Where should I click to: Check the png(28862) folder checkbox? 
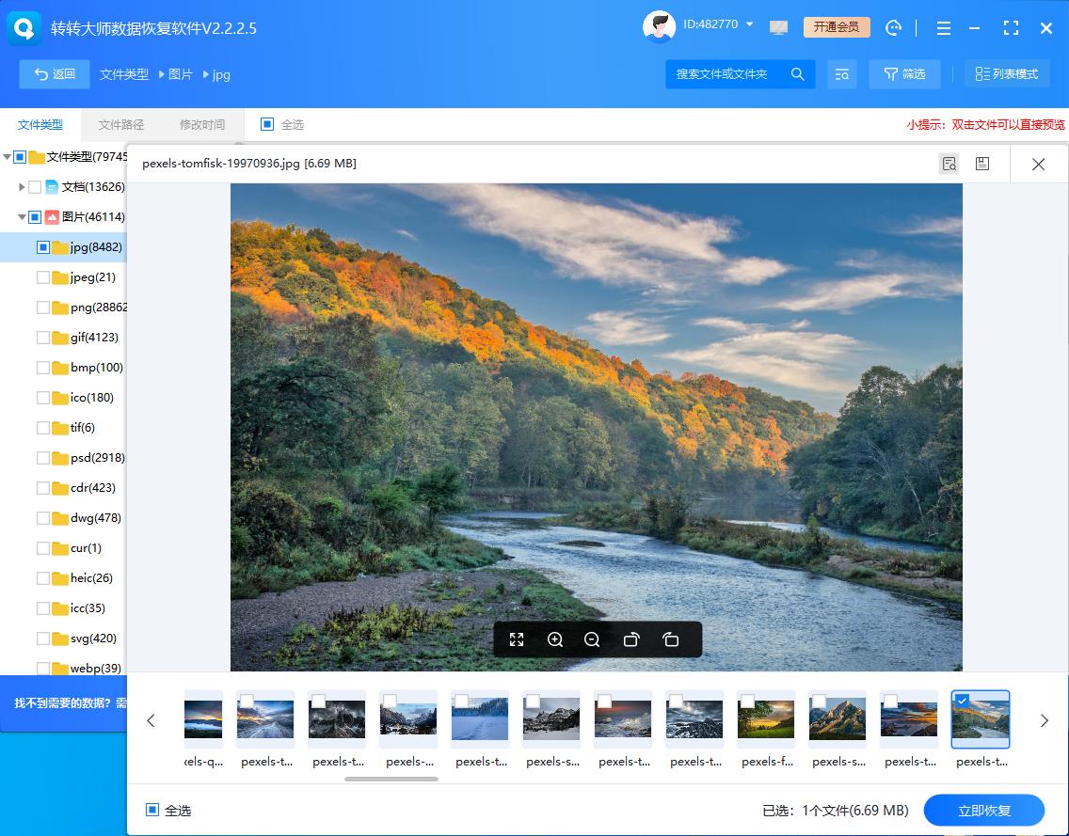43,307
